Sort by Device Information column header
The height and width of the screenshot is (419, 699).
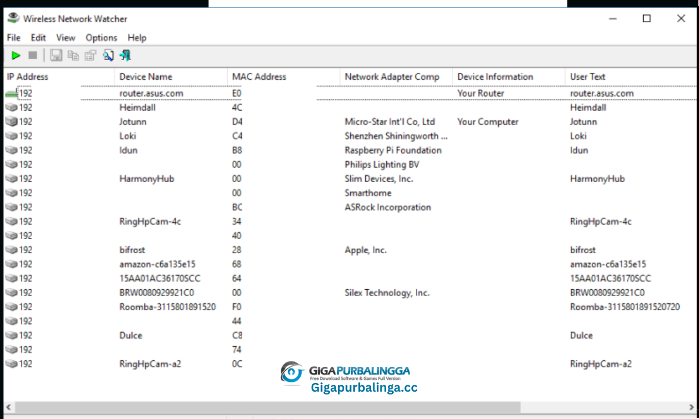509,77
